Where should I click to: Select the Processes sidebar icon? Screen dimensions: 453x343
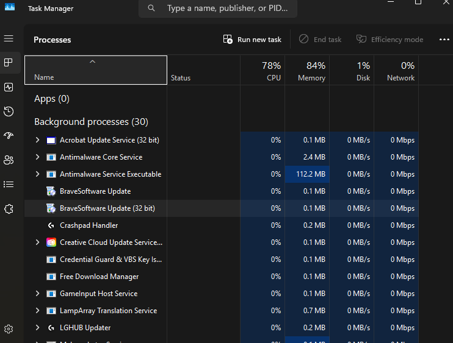tap(9, 63)
